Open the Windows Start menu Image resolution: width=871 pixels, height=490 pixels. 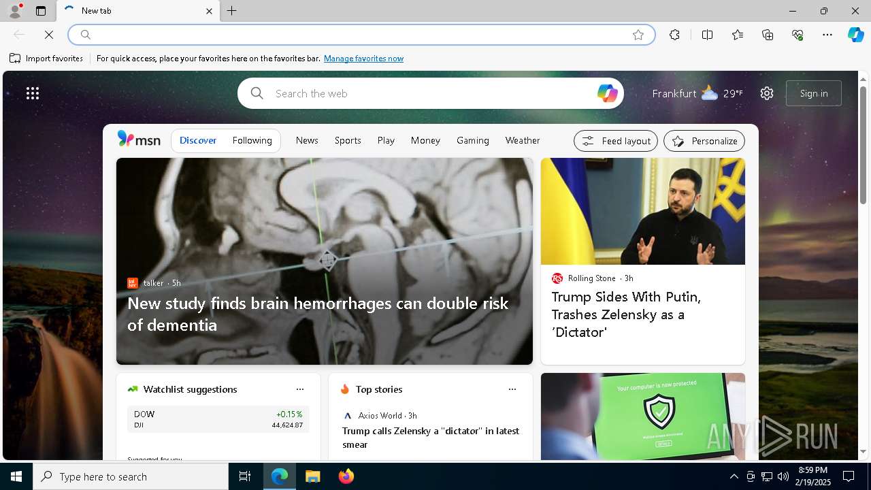coord(16,476)
